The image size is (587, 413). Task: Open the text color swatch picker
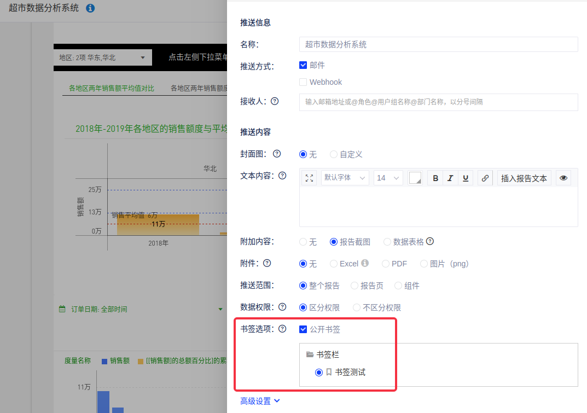tap(415, 178)
